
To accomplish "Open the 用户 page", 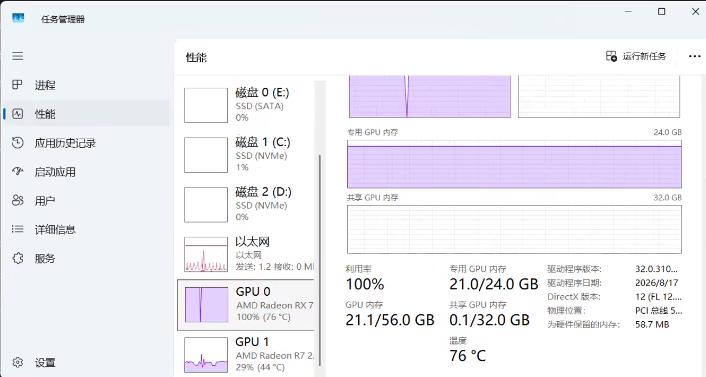I will tap(87, 201).
